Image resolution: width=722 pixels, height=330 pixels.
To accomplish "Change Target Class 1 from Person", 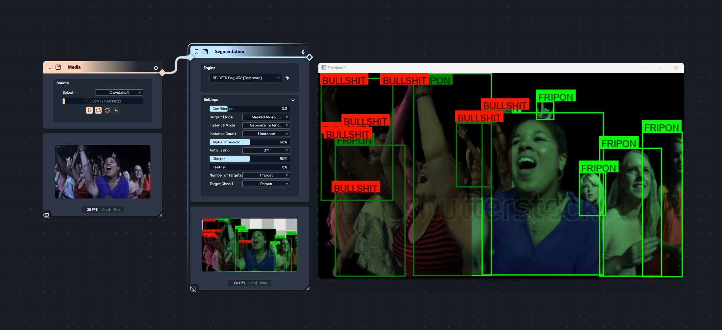I will click(x=266, y=184).
